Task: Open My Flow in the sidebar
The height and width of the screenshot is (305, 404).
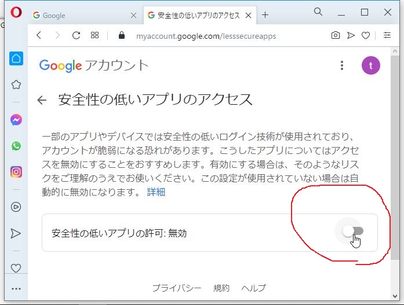Action: [x=16, y=233]
